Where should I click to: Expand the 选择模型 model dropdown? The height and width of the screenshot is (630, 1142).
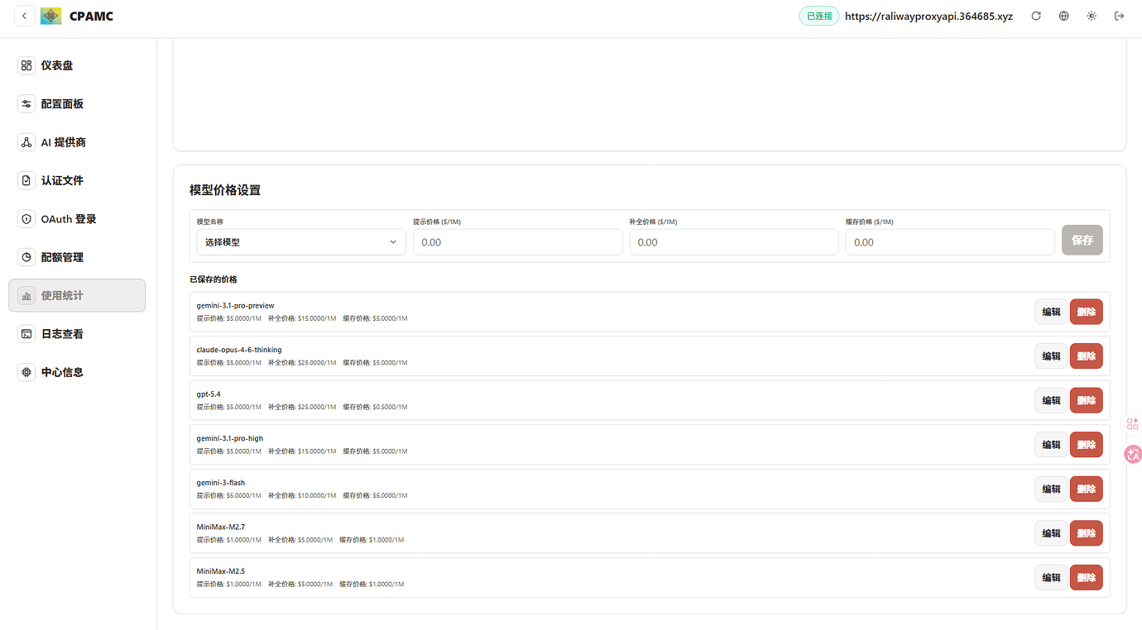point(301,242)
